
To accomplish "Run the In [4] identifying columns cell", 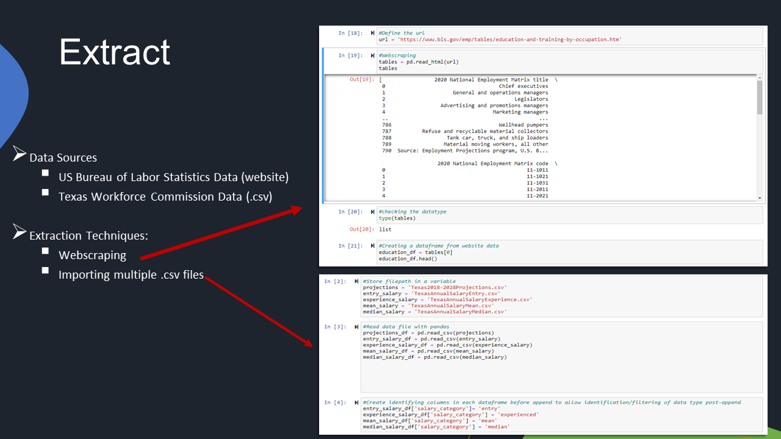I will tap(357, 402).
